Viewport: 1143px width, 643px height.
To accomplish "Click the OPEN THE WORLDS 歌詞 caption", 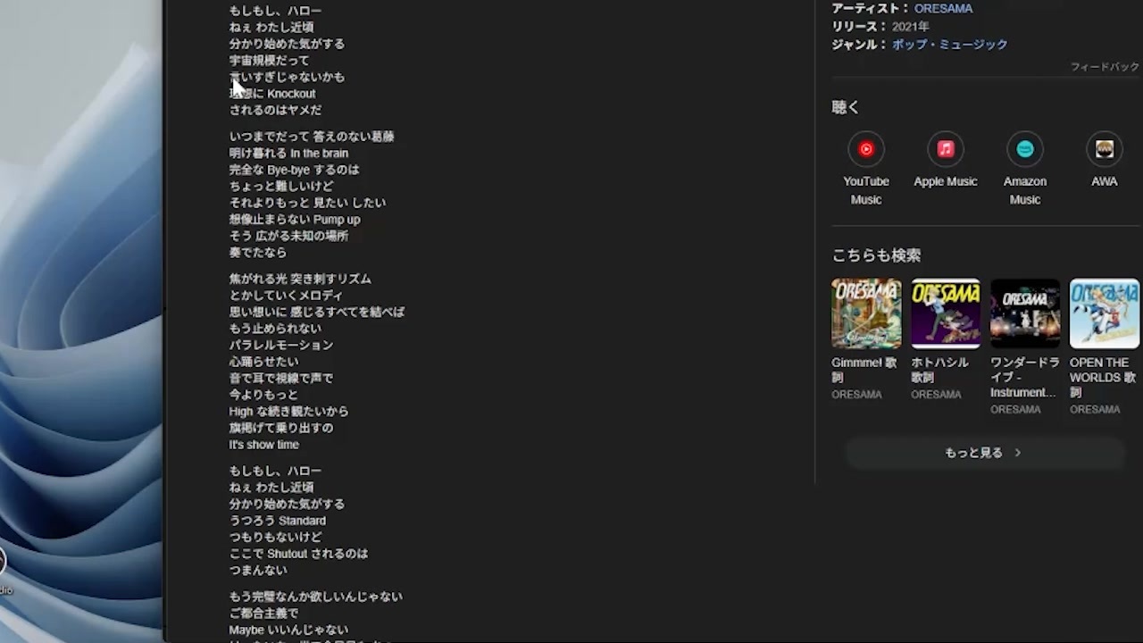I will coord(1103,377).
